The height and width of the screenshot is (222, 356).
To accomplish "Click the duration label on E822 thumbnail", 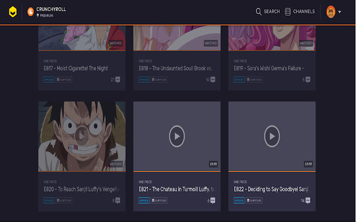I will point(308,164).
